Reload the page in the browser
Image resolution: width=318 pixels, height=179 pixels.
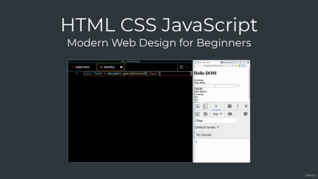201,66
